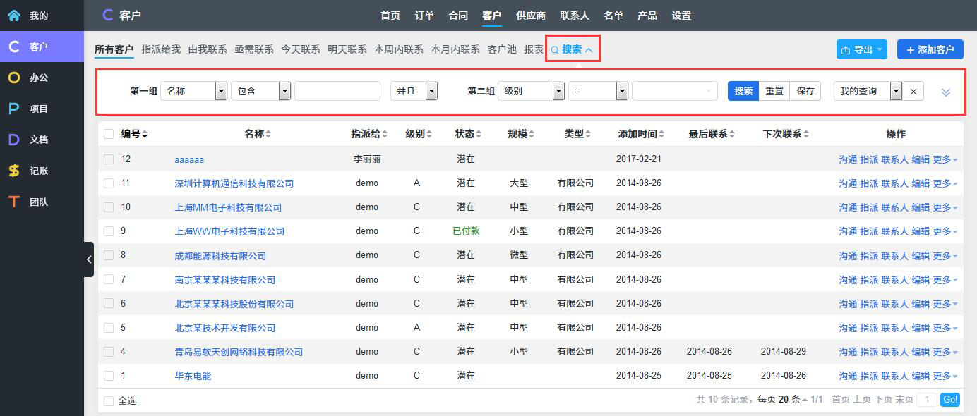Collapse the left sidebar with arrow handle
Screen dimensions: 977x416
[89, 259]
